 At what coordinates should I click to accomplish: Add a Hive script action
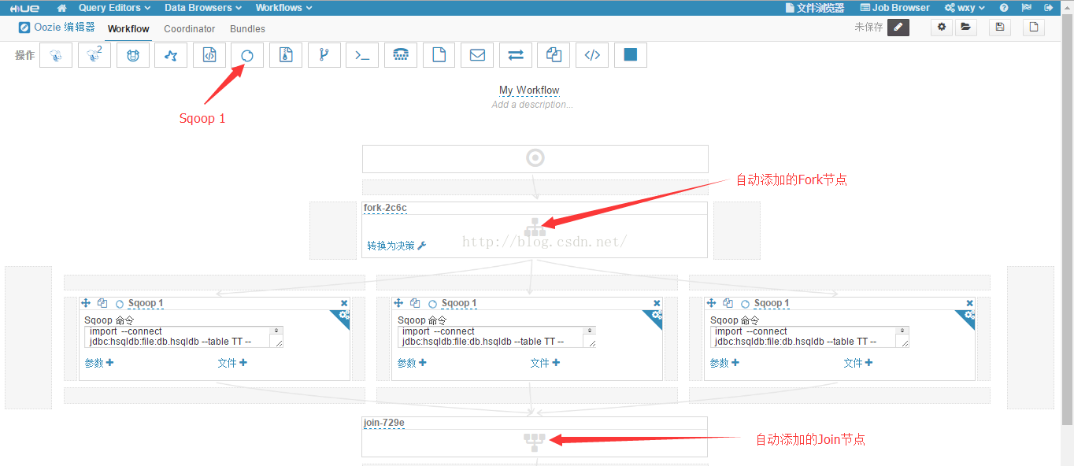[x=56, y=55]
